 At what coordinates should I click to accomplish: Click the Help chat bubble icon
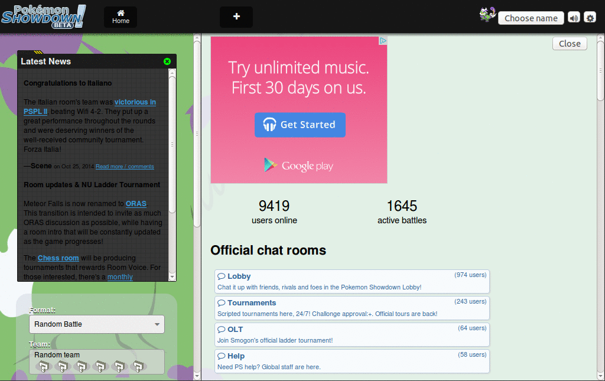(222, 356)
